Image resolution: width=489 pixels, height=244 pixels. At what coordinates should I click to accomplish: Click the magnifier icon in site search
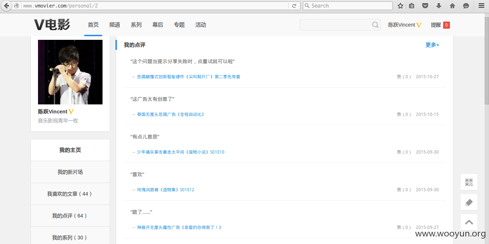(x=375, y=25)
